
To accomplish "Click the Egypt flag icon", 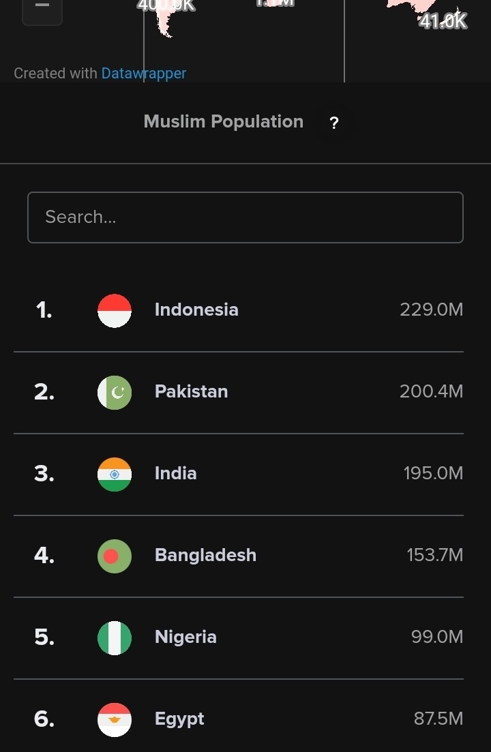I will click(x=115, y=720).
